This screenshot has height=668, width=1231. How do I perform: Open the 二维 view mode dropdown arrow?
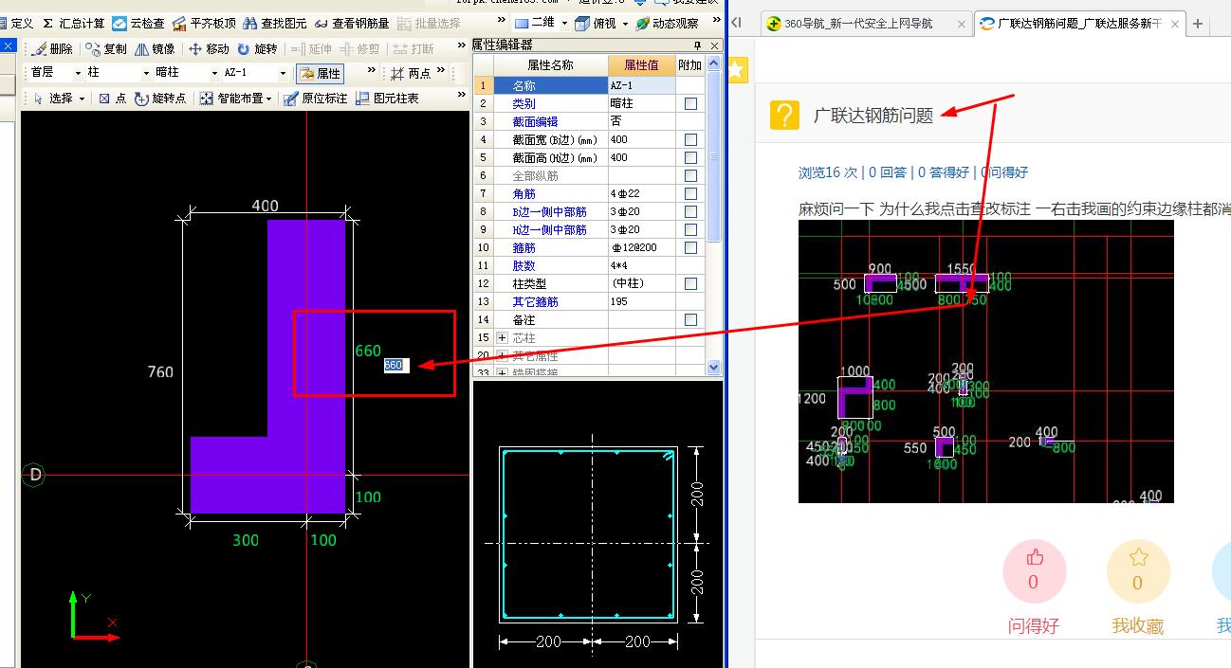[x=564, y=24]
